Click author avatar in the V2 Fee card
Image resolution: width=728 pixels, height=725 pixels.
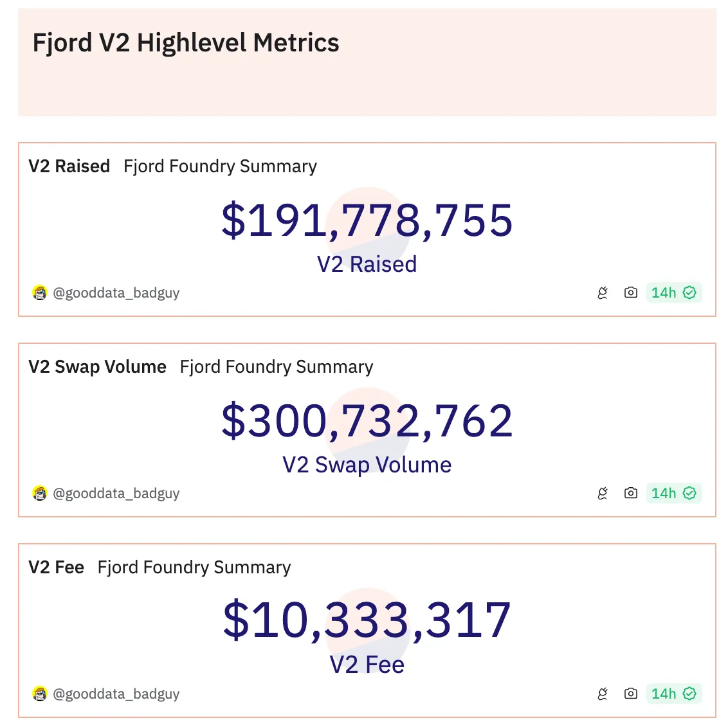40,694
